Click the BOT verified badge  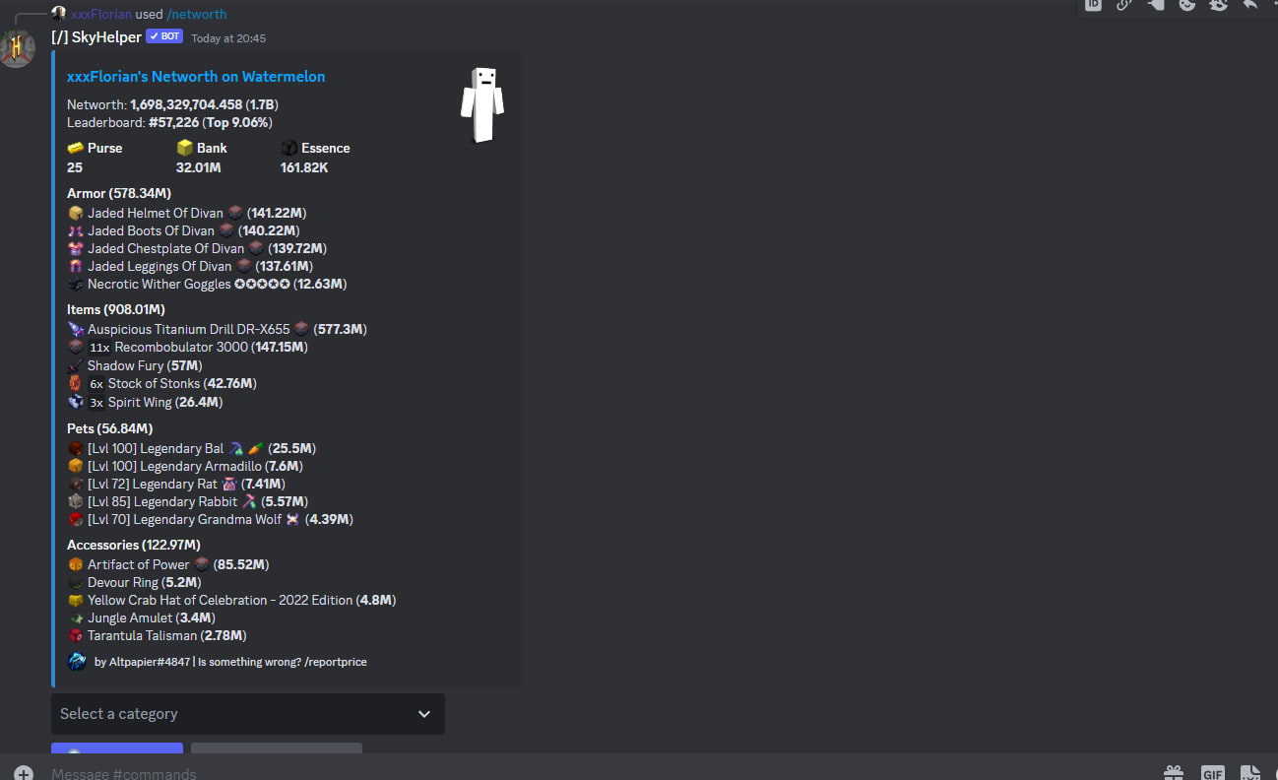pyautogui.click(x=164, y=36)
